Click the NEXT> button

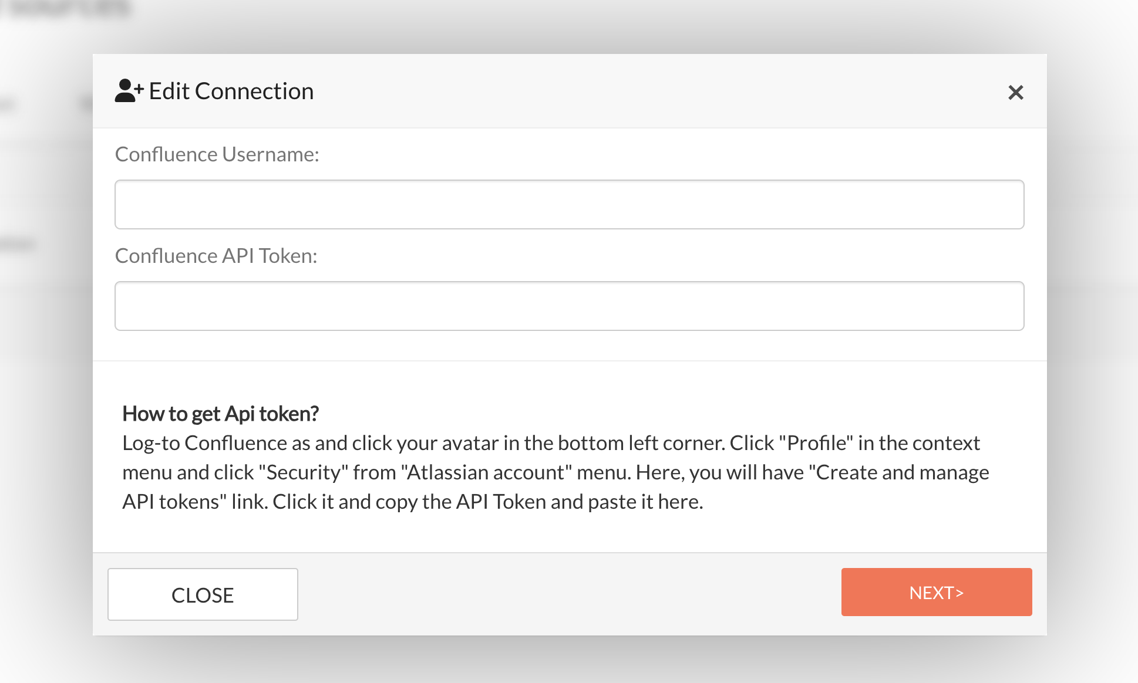click(937, 591)
